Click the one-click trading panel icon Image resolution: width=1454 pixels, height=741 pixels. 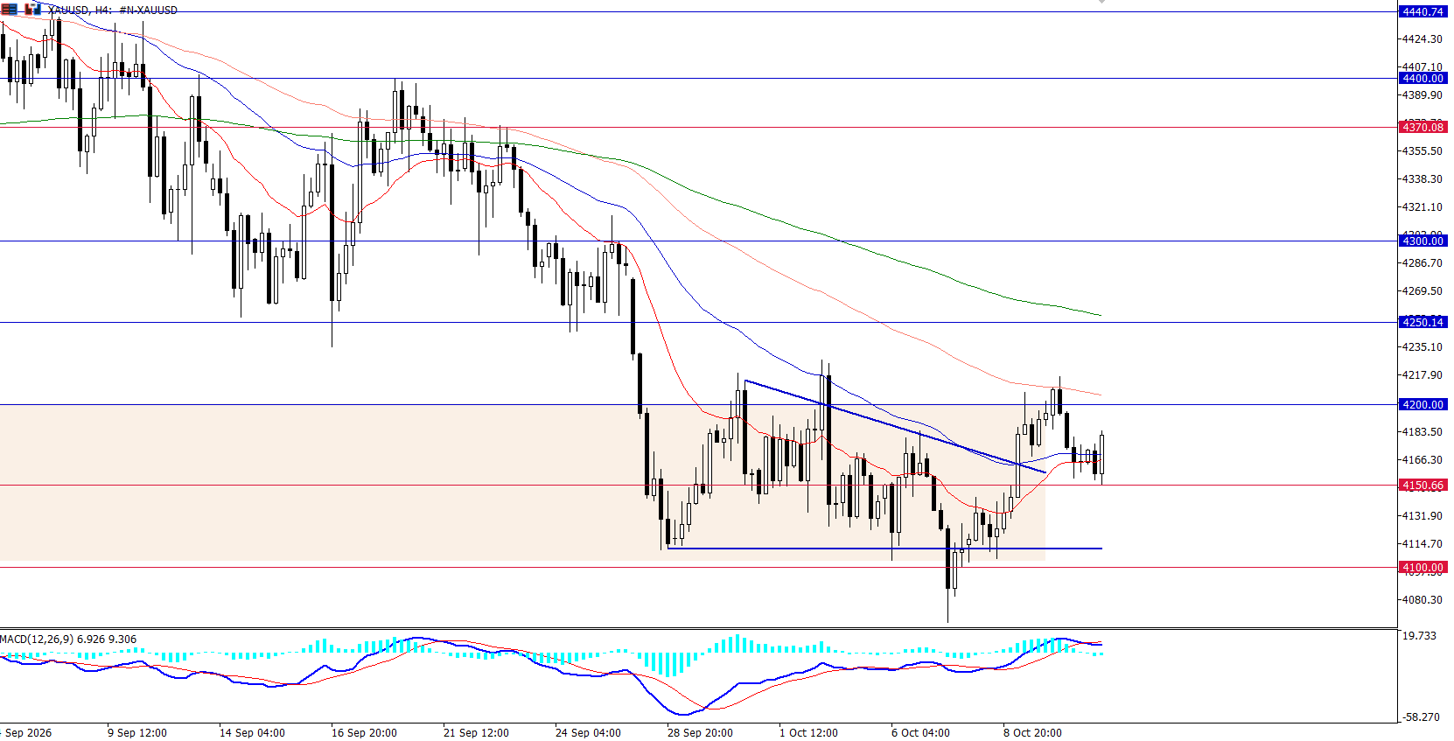pos(10,9)
